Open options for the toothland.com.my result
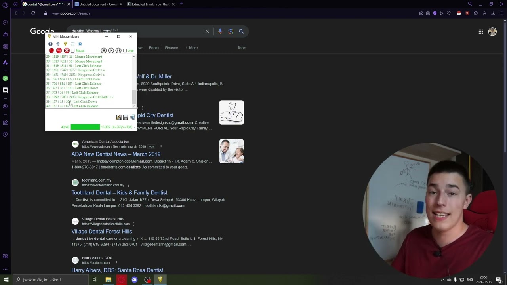507x285 pixels. tap(128, 185)
